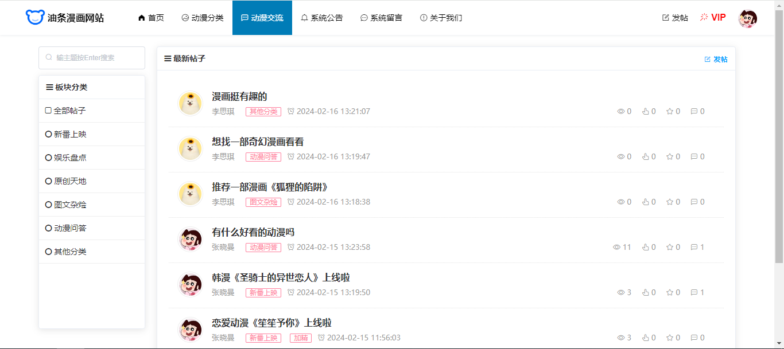The width and height of the screenshot is (784, 349).
Task: Open post 想找一部奇幻漫画看看
Action: [258, 142]
